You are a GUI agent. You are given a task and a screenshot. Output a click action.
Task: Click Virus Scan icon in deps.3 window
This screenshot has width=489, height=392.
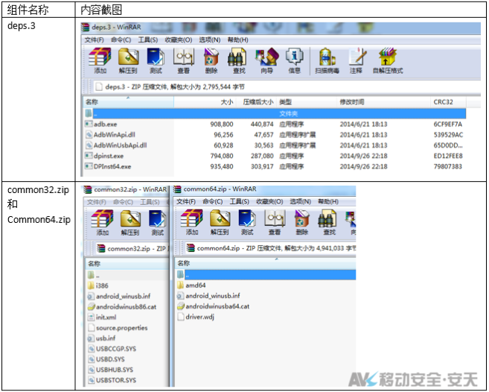(327, 60)
